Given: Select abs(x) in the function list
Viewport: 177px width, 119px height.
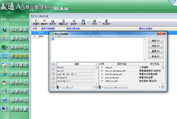Looking at the screenshot, I should click(x=76, y=67).
